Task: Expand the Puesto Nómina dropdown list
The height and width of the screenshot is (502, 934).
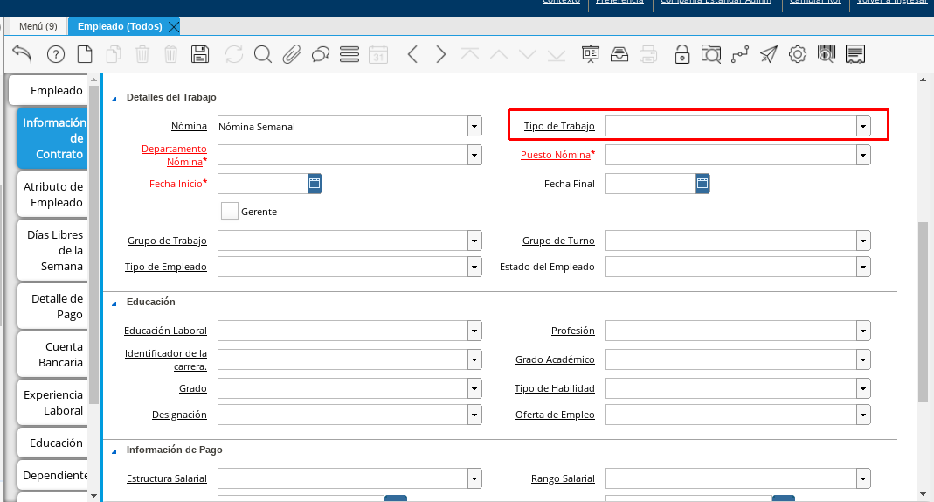Action: pos(863,155)
